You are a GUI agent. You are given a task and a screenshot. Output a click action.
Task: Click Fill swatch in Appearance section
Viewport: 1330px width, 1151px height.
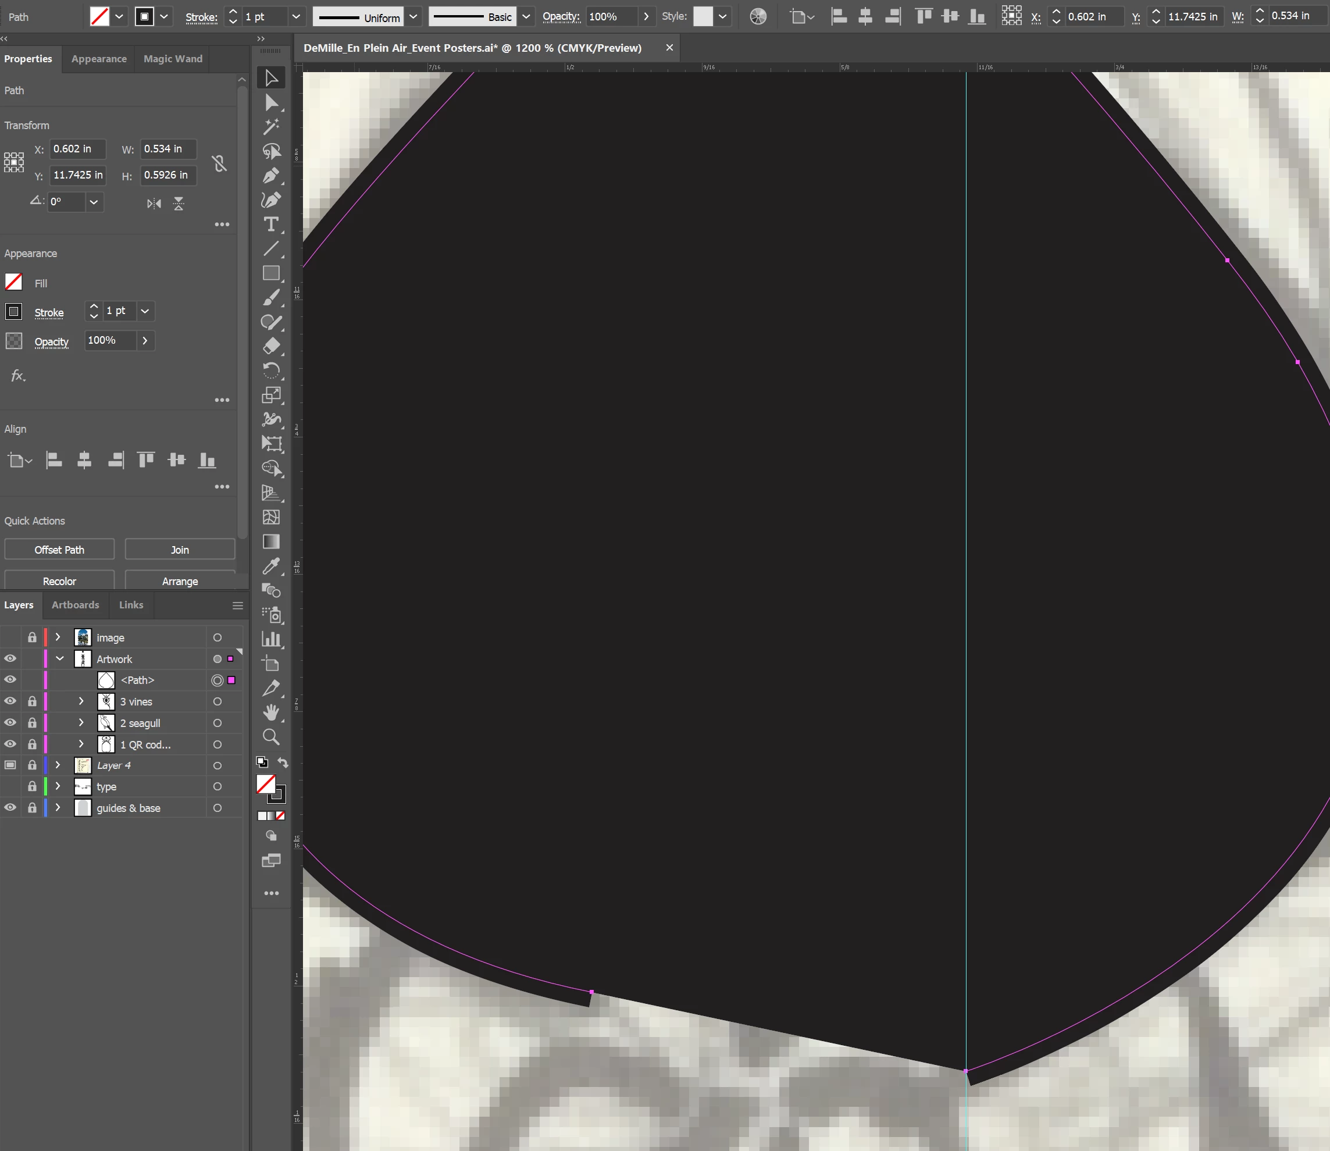coord(13,282)
